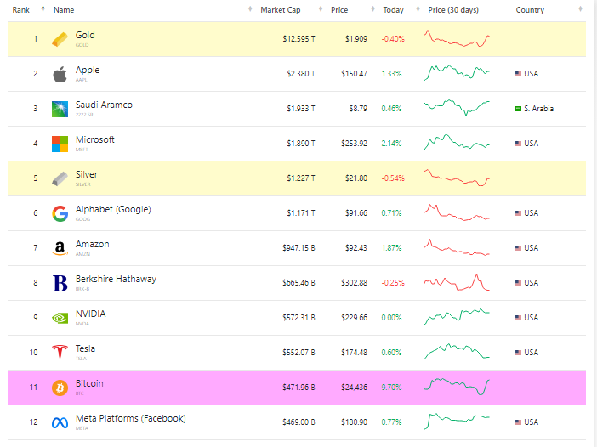
Task: Click the Amazon logo icon
Action: 60,248
